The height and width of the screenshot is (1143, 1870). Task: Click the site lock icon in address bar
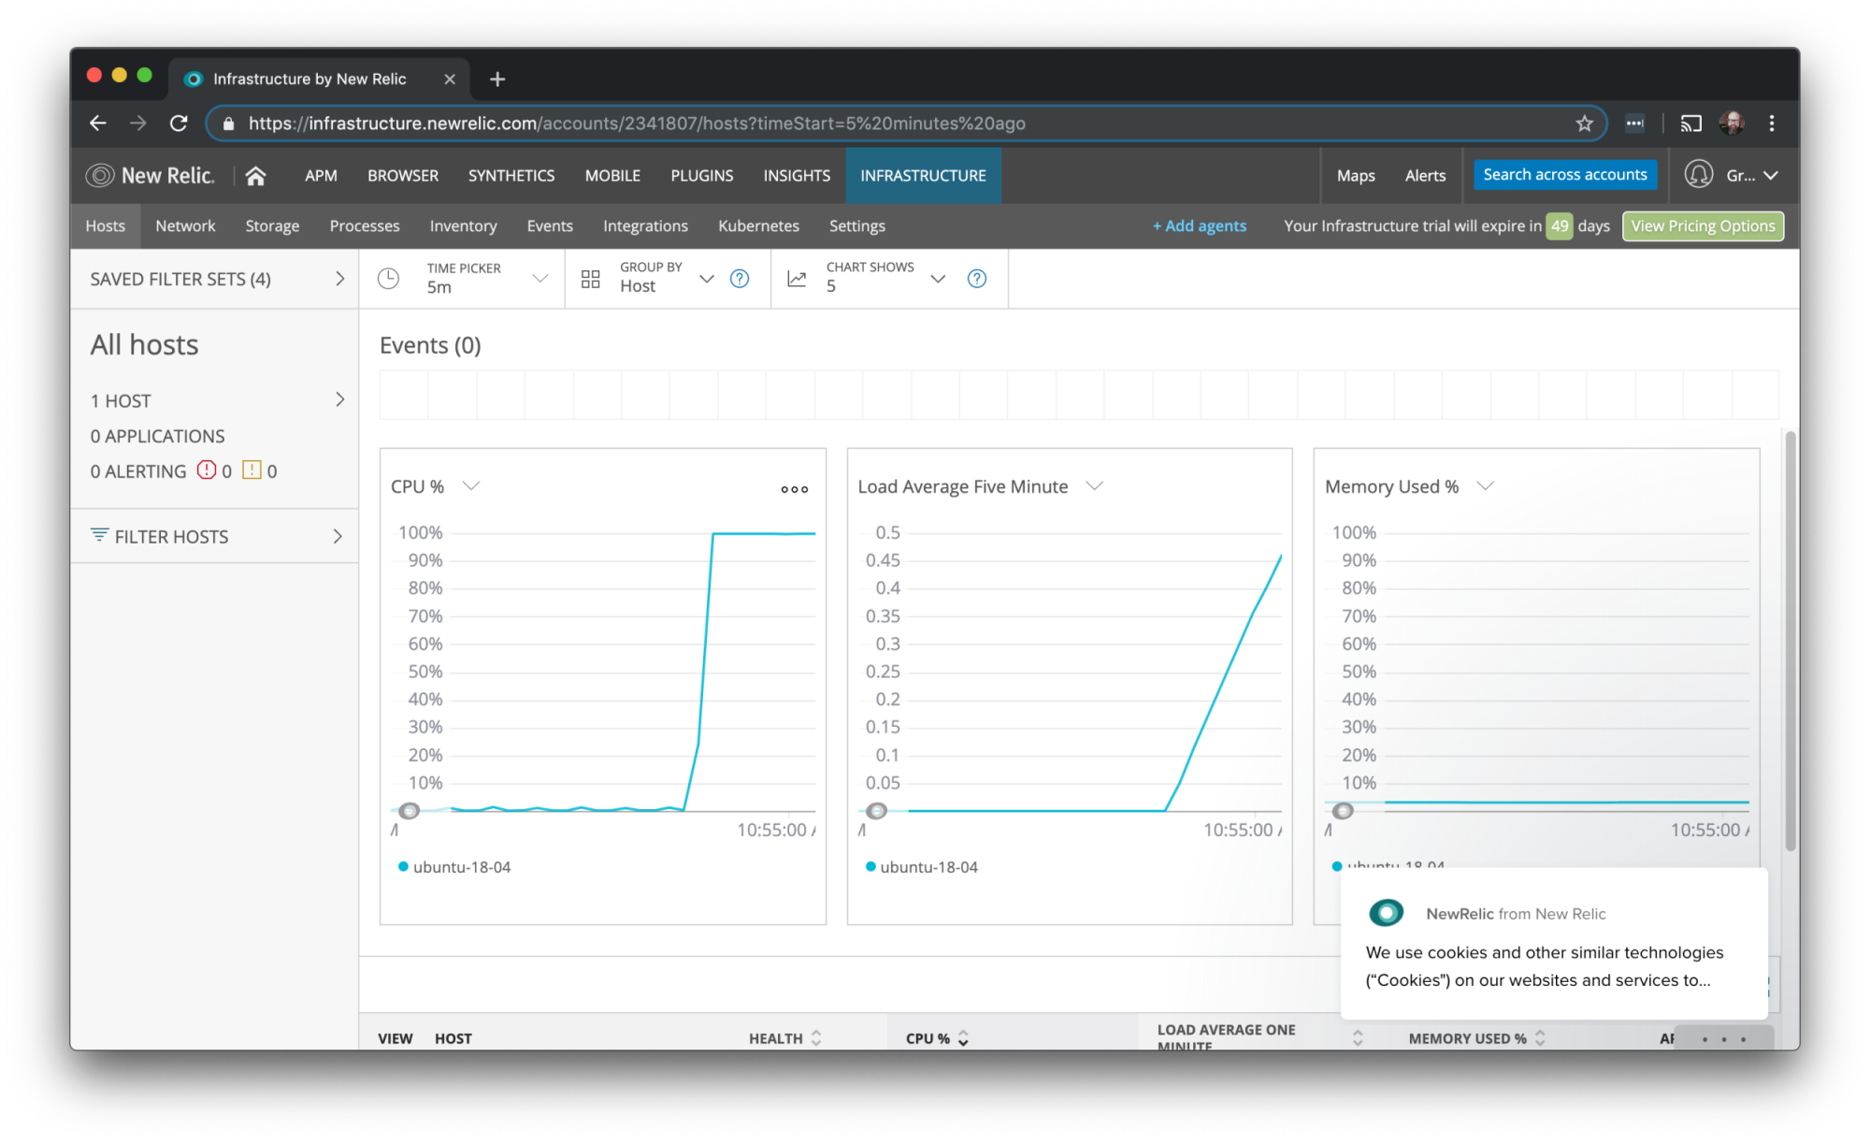pos(228,123)
